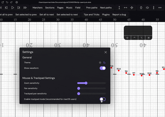Click the undo arrow icon
Viewport: 165px width, 117px height.
tap(7, 2)
